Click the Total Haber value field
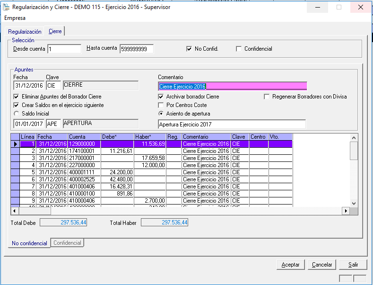 tap(165, 223)
